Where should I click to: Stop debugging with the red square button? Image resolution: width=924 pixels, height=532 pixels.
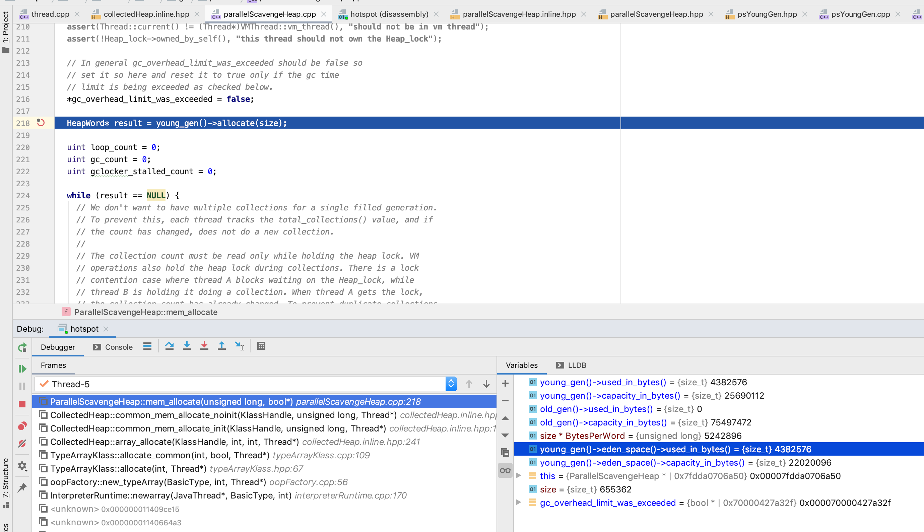tap(22, 404)
